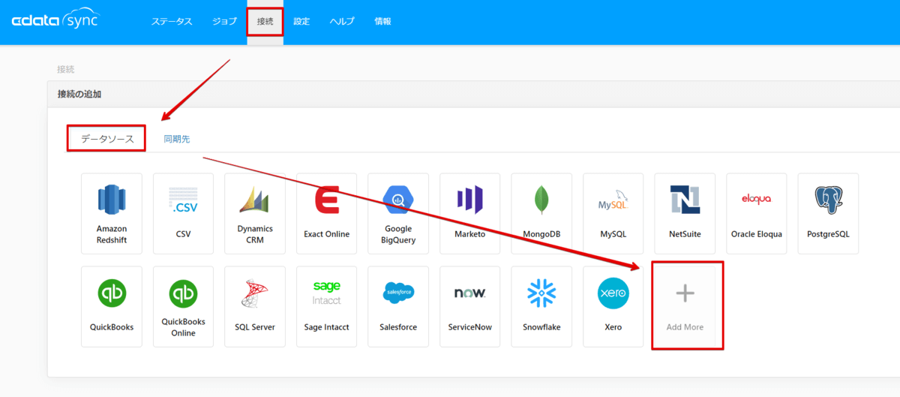Viewport: 900px width, 397px height.
Task: Choose the Sage Intacct connector
Action: (326, 306)
